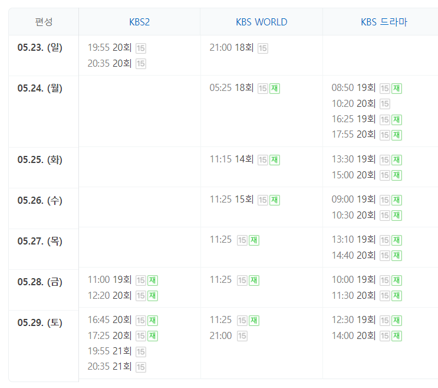Click the 11:00 19회 entry under KBS2
The height and width of the screenshot is (388, 438).
(x=110, y=279)
